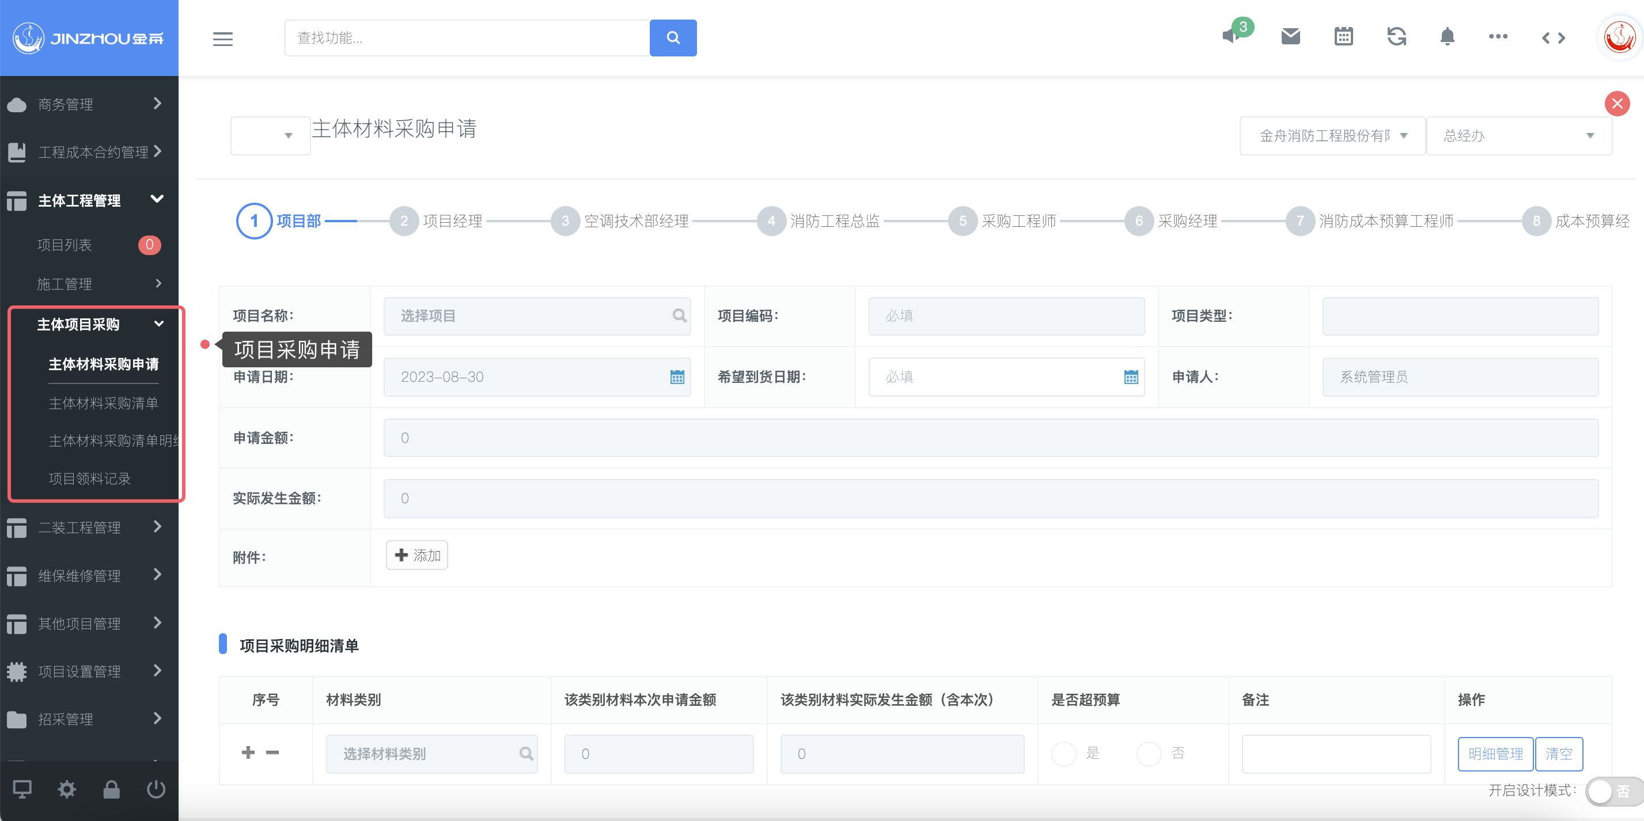This screenshot has width=1644, height=821.
Task: Select the 是 radio for 是否超预算
Action: tap(1064, 754)
